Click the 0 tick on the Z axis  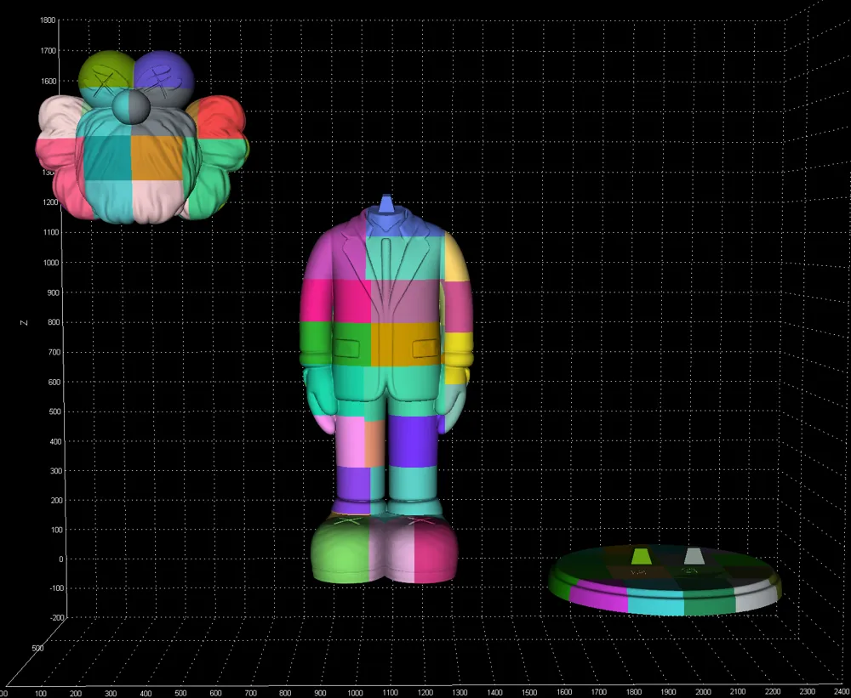point(60,559)
